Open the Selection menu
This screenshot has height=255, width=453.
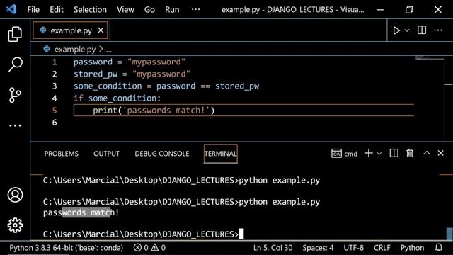[x=90, y=9]
